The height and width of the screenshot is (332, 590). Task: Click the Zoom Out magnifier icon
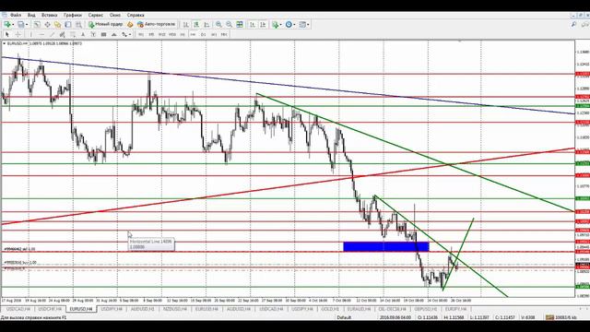click(229, 25)
